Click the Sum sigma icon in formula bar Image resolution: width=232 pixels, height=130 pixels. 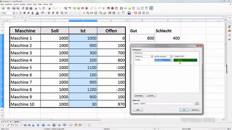coord(22,18)
